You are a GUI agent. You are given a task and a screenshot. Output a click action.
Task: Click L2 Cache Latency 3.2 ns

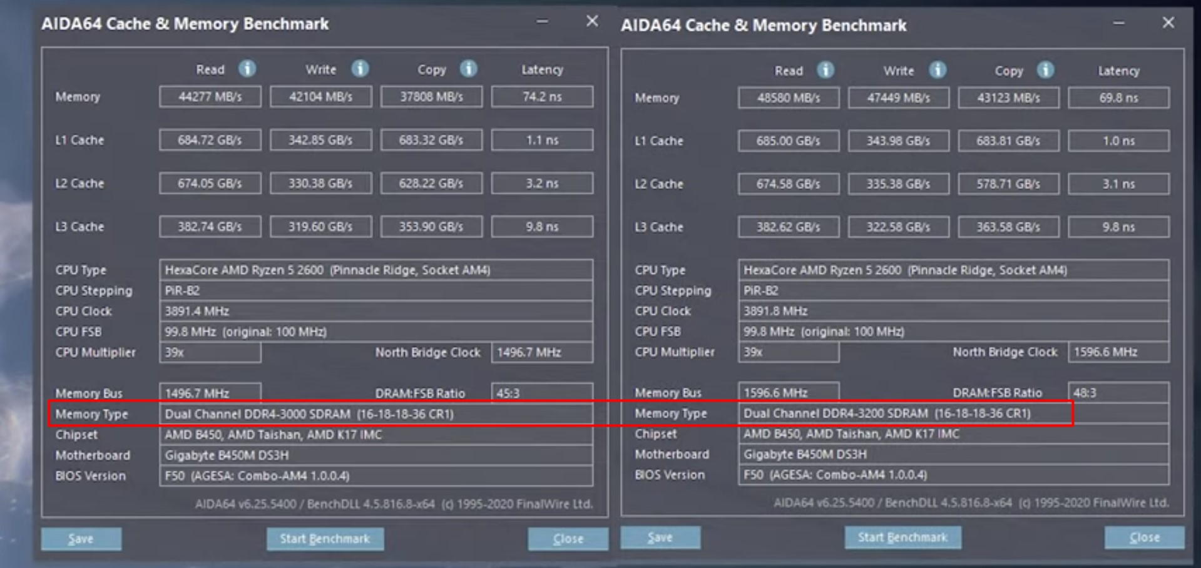tap(542, 183)
